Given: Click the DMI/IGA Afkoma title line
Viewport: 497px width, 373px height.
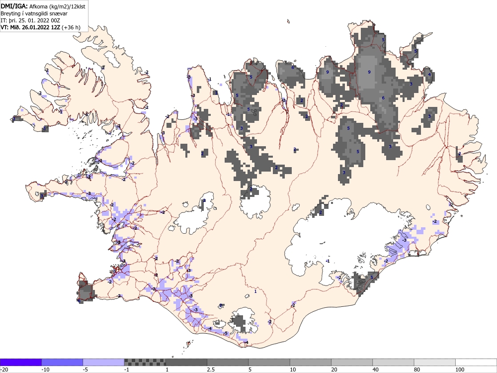Looking at the screenshot, I should [43, 6].
